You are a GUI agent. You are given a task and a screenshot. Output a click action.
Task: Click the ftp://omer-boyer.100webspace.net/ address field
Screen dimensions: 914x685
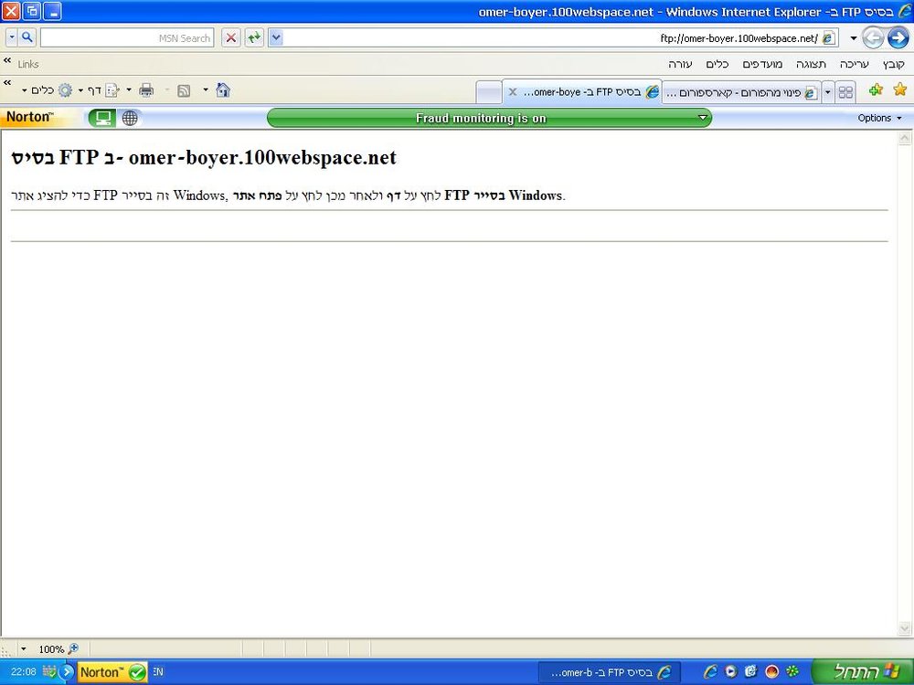click(559, 38)
